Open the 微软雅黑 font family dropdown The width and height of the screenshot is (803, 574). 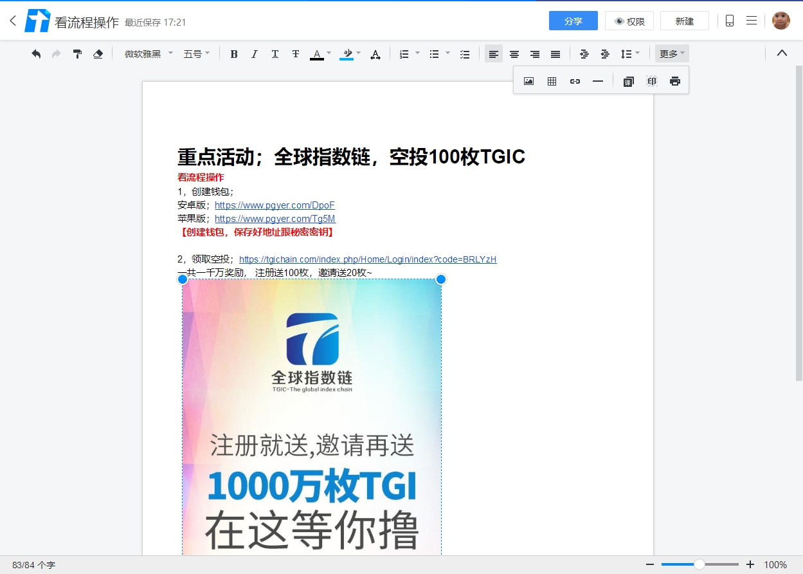pyautogui.click(x=149, y=54)
